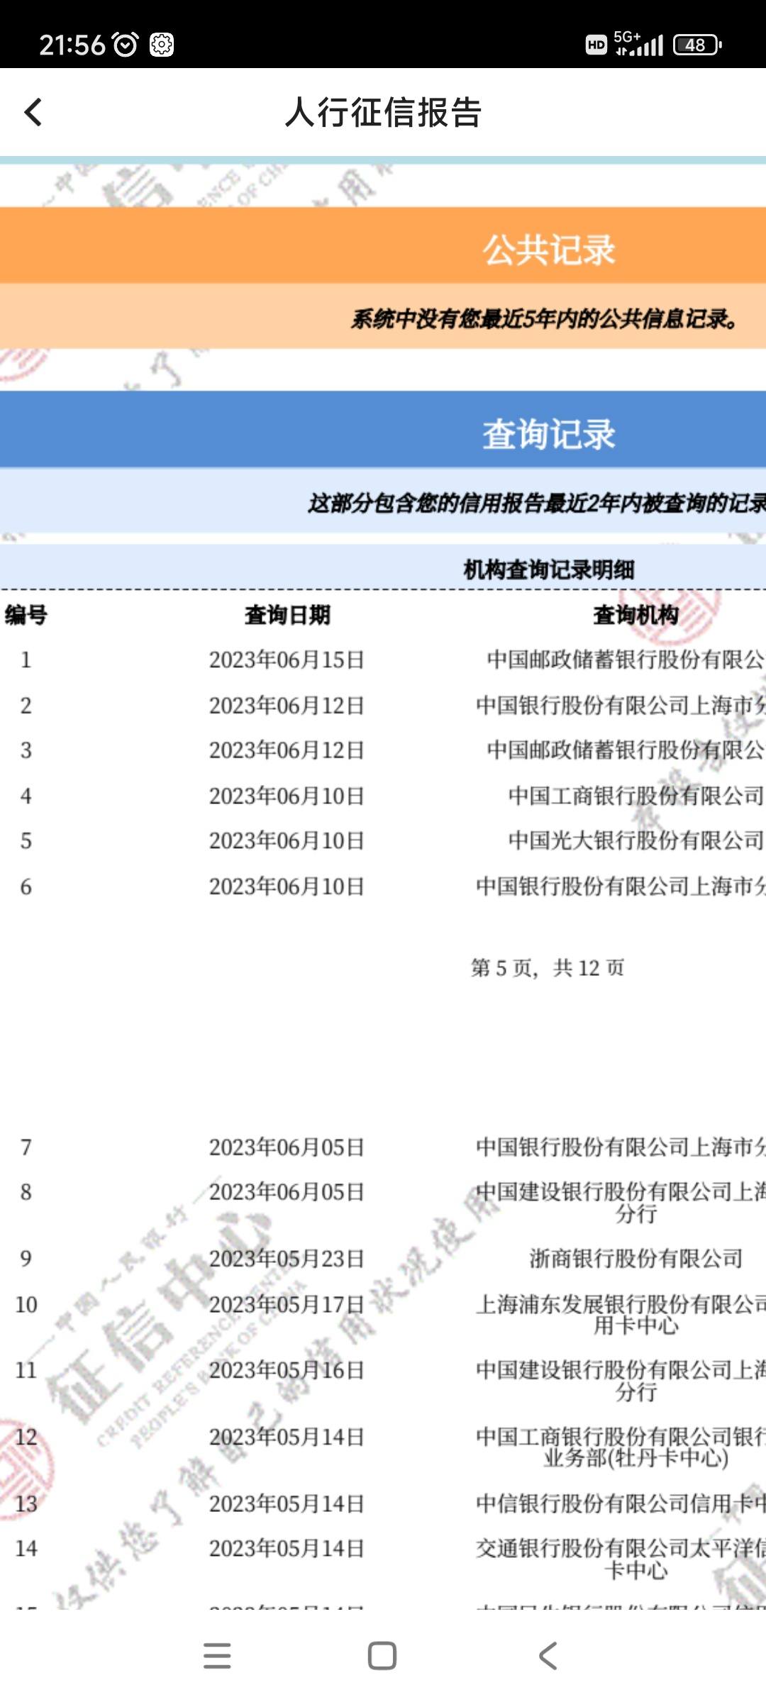Screen dimensions: 766x1702
Task: Tap the settings gear icon in status bar
Action: pyautogui.click(x=162, y=45)
